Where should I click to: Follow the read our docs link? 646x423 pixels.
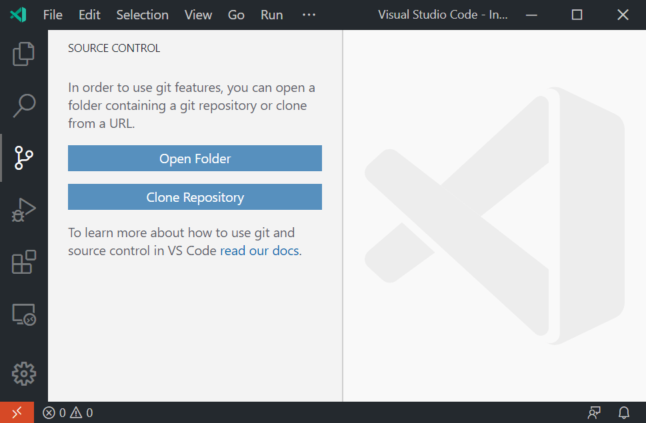click(x=259, y=250)
